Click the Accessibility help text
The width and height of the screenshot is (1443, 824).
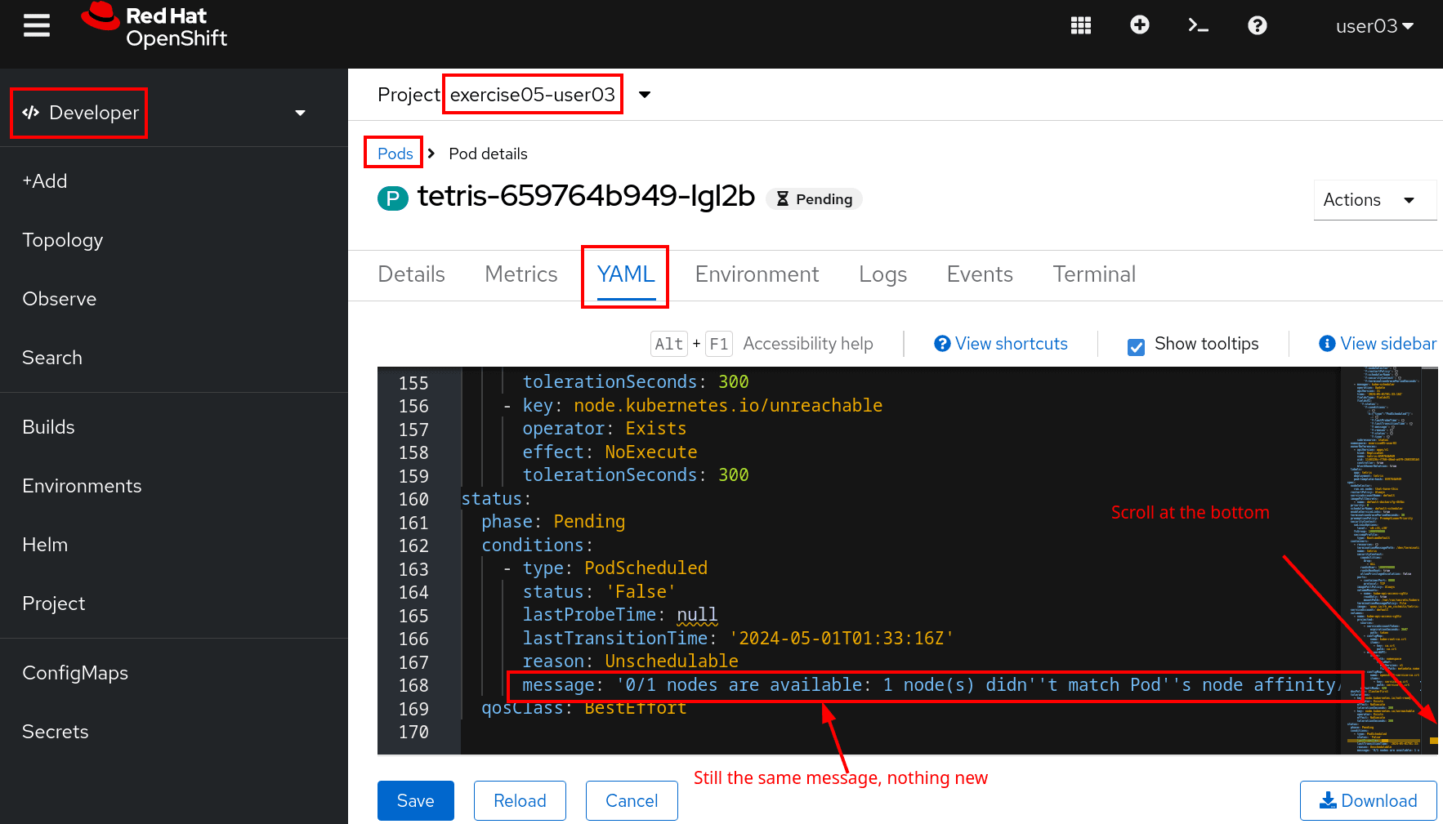coord(808,344)
